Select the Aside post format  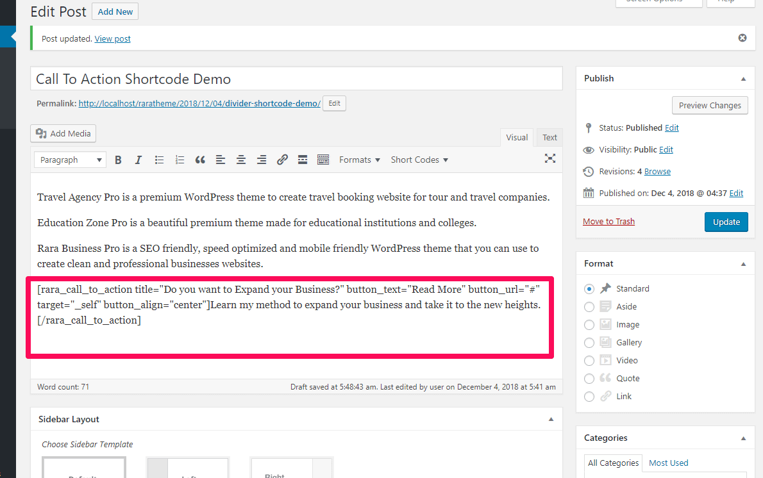pos(589,307)
